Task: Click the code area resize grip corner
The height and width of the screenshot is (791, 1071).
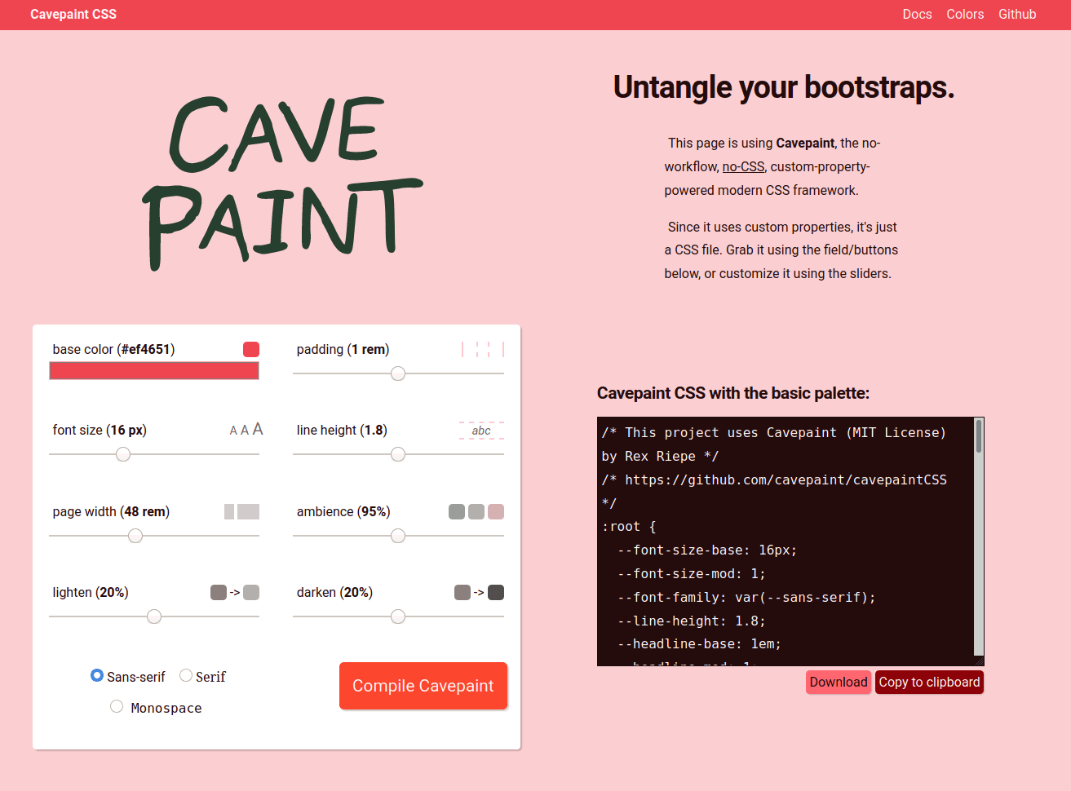Action: tap(979, 661)
